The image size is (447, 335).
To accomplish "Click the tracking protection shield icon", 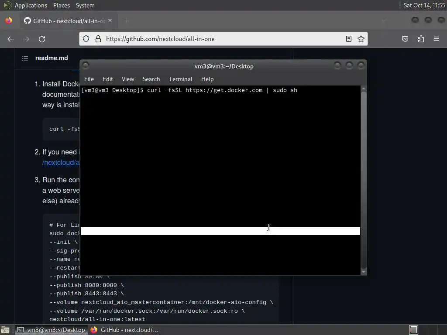I will pos(86,39).
